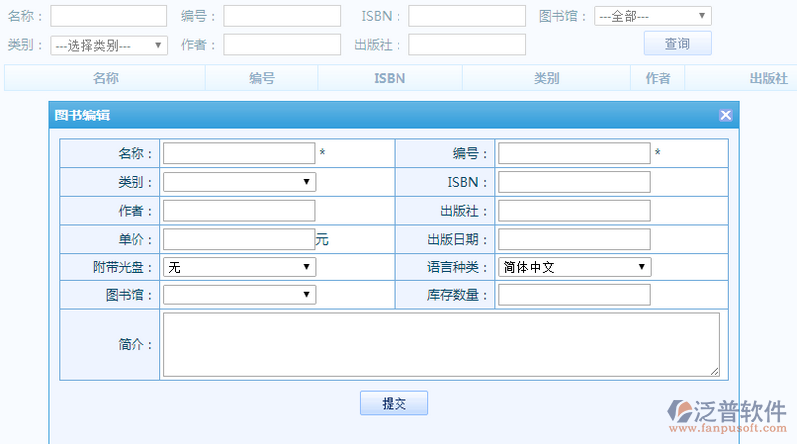Click the ISBN table column header
Viewport: 797px width, 444px height.
click(390, 78)
